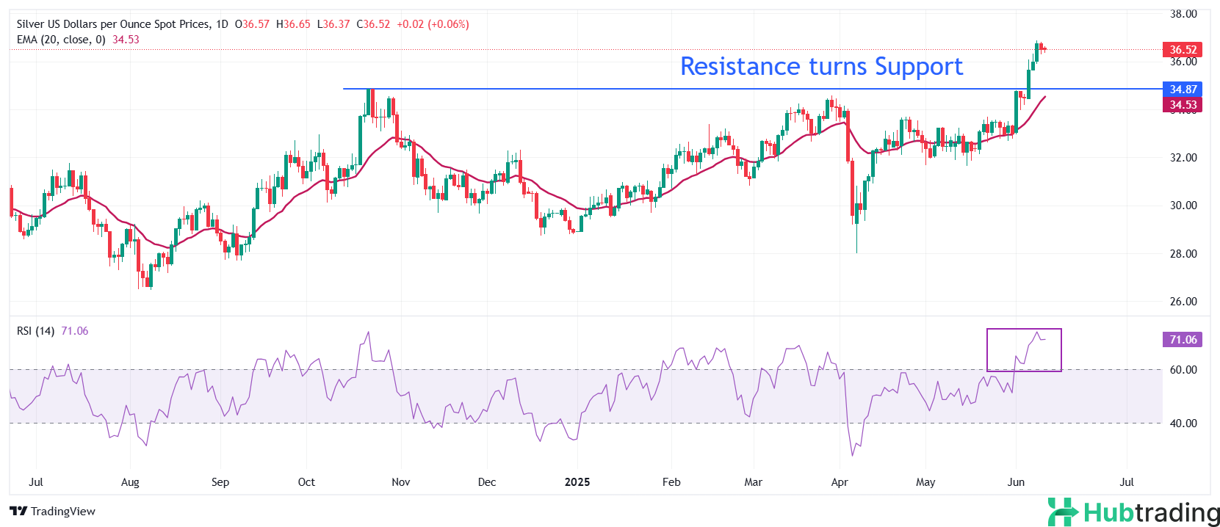Viewport: 1220px width, 527px height.
Task: Select the blue horizontal resistance line
Action: click(661, 89)
